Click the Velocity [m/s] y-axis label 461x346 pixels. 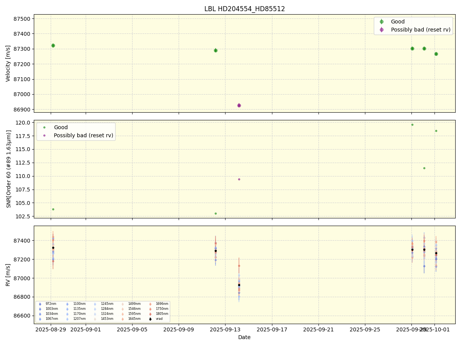click(8, 63)
